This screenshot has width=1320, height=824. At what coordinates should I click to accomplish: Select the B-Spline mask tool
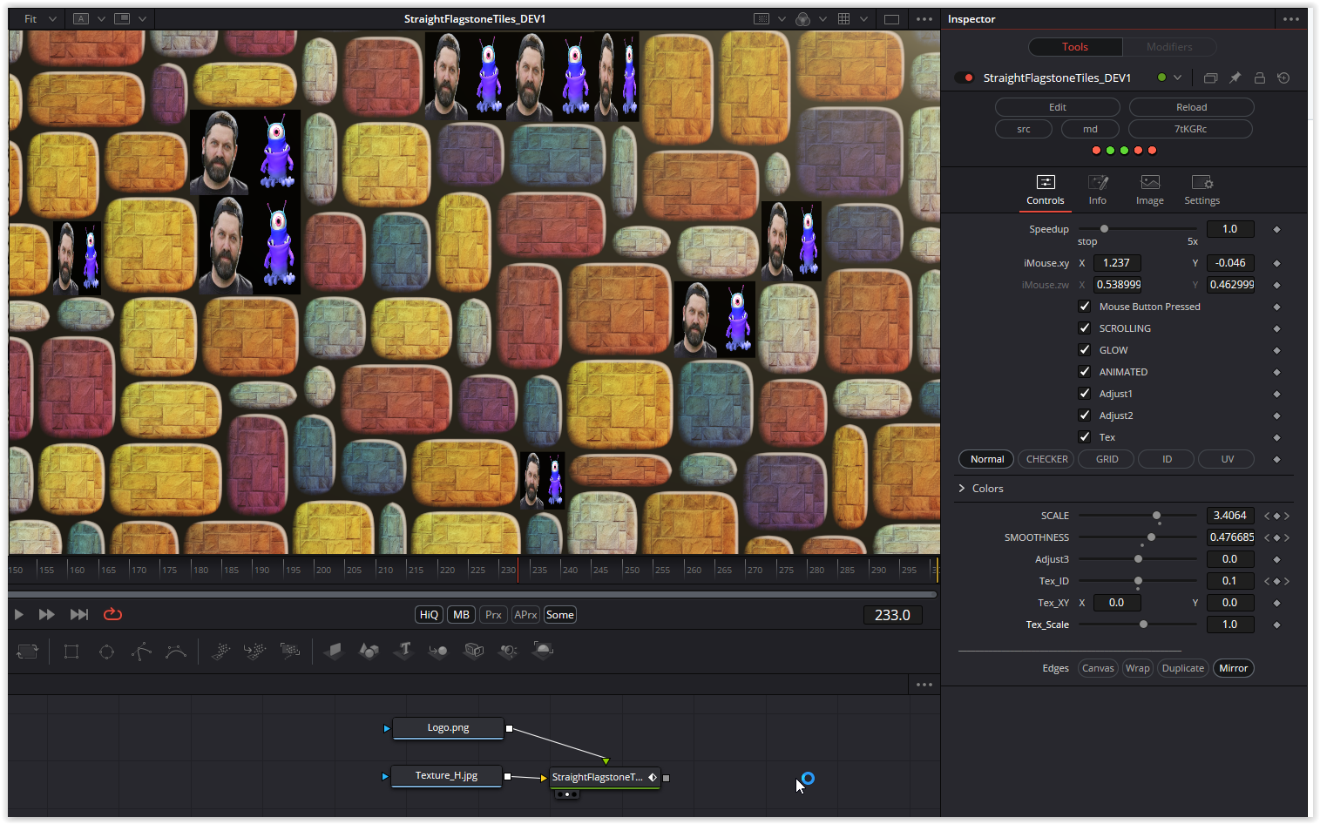(176, 651)
